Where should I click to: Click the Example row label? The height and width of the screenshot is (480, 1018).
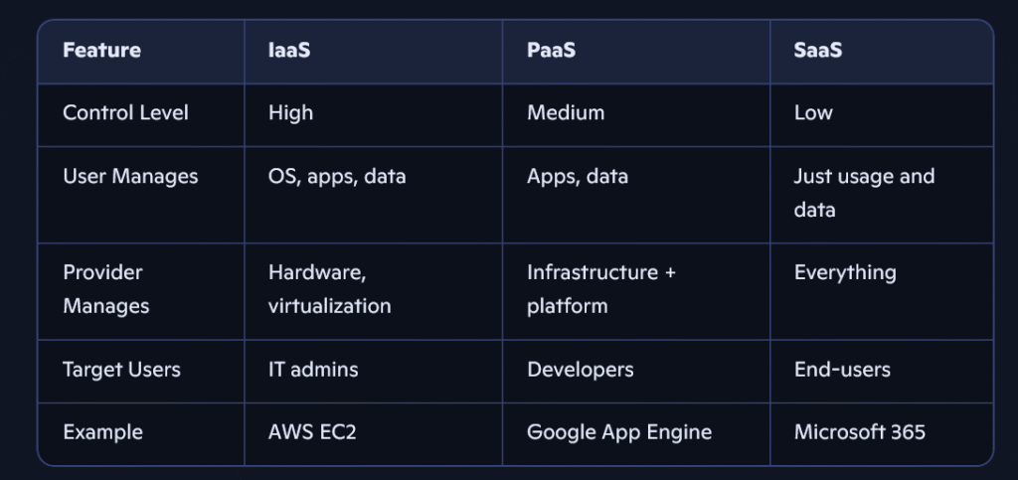pyautogui.click(x=102, y=432)
